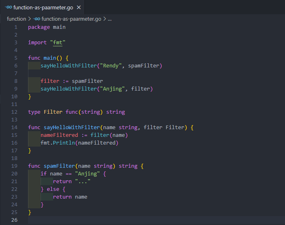
Task: Click the 'import' keyword on line 3
Action: (x=37, y=43)
